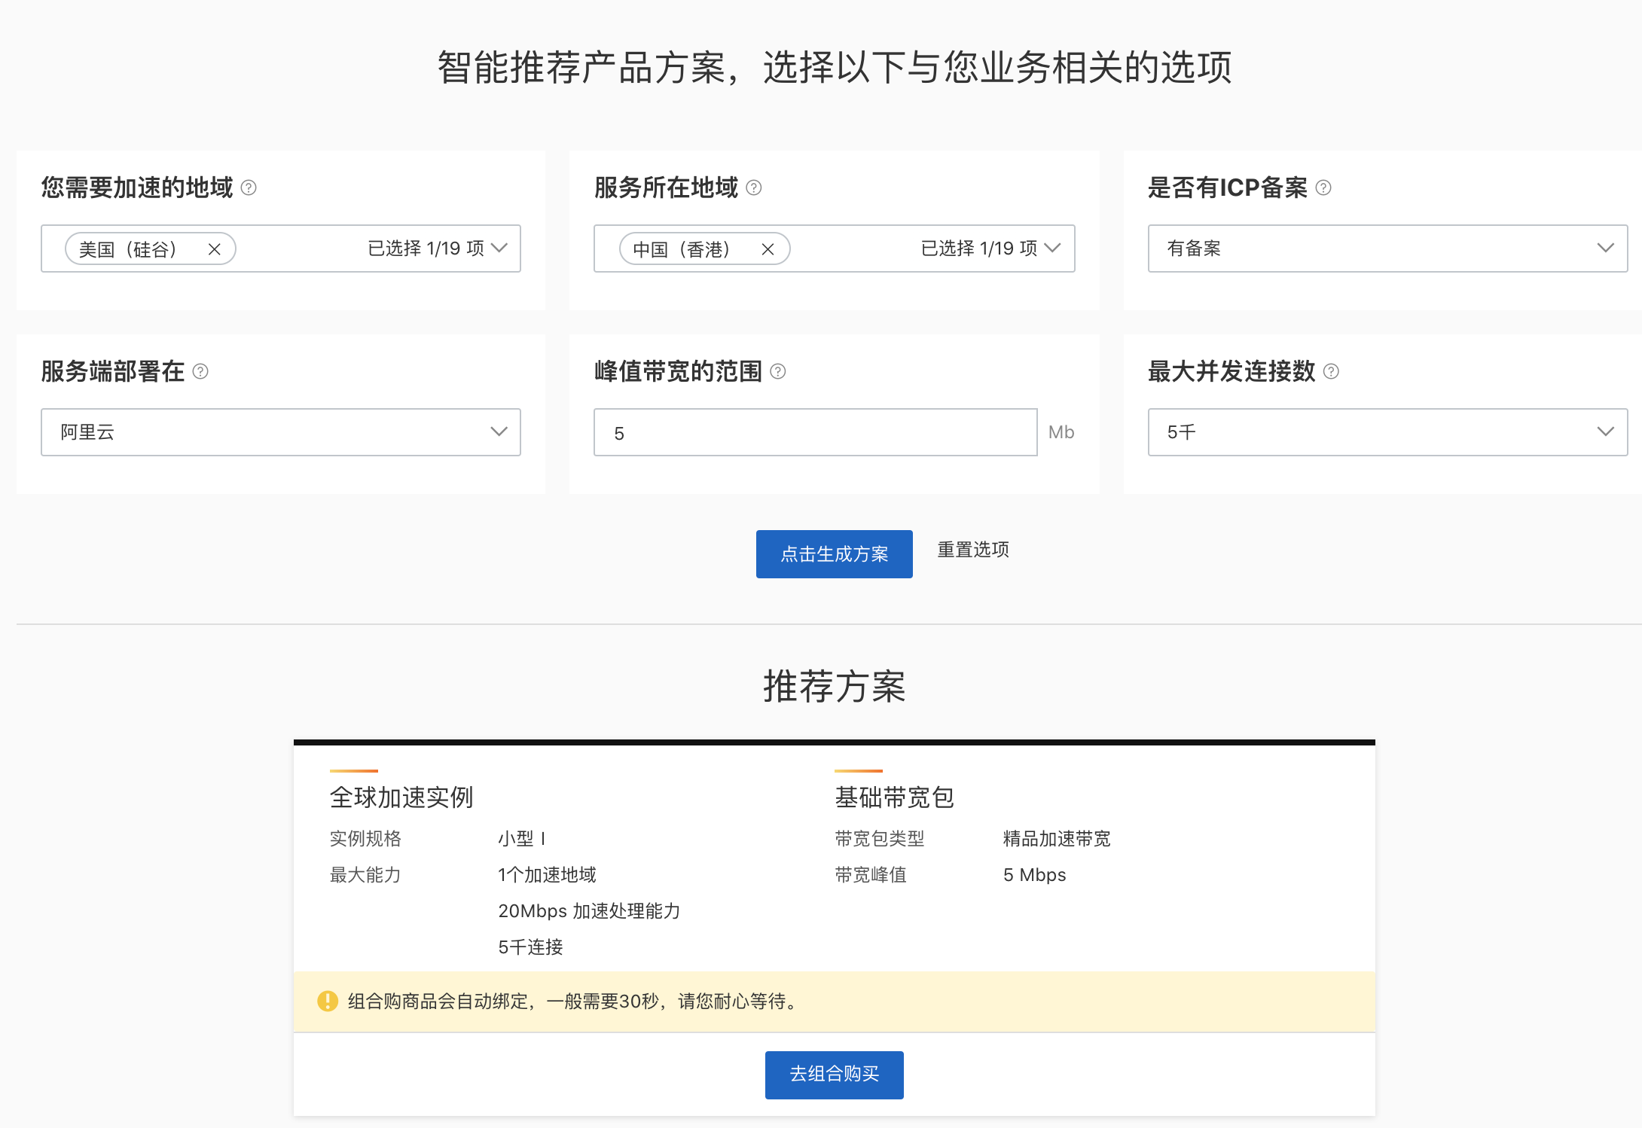Click the Mb unit label
Screen dimensions: 1642x1128
coord(1061,432)
